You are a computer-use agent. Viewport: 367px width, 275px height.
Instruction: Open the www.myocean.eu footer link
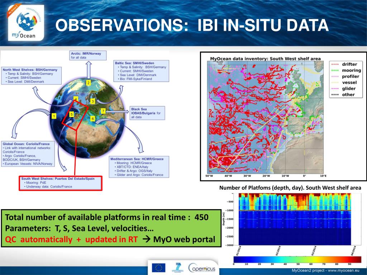coord(344,271)
